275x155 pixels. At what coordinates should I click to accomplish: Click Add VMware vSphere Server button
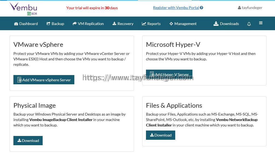point(44,80)
